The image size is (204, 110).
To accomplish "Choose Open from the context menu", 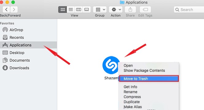I will 148,66.
